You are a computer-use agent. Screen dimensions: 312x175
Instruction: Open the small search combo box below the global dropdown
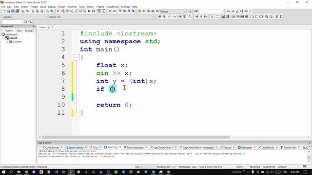[x=12, y=22]
